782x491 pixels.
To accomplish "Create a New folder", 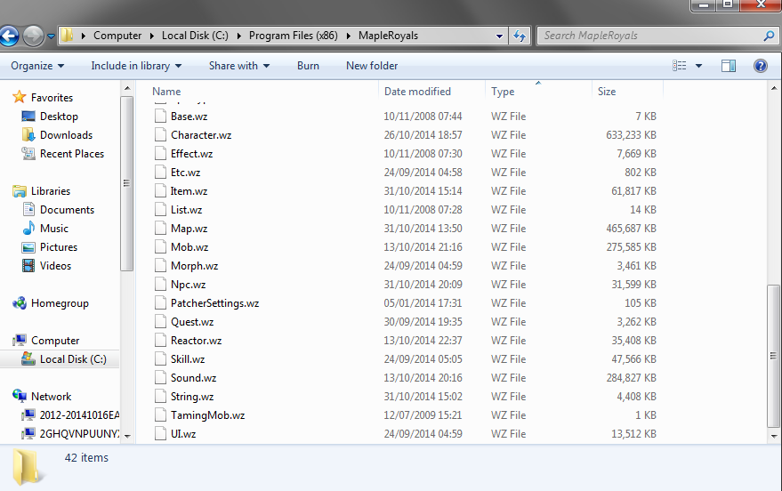I will [372, 66].
